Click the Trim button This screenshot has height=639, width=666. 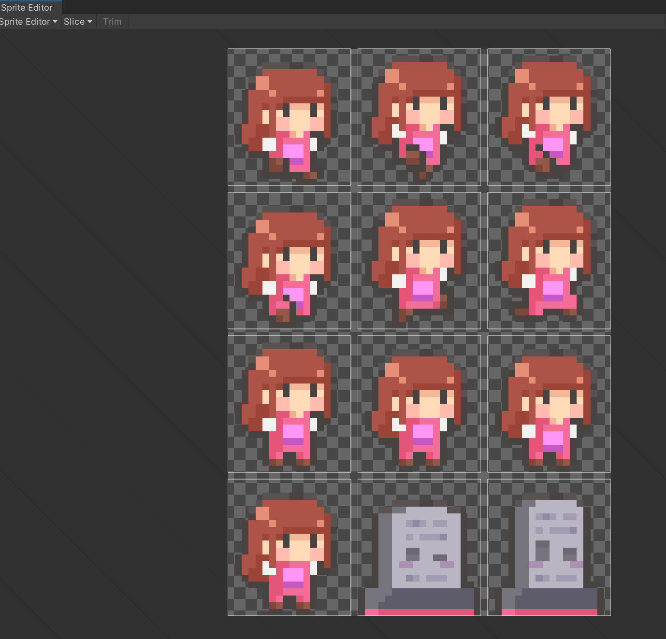[x=112, y=22]
